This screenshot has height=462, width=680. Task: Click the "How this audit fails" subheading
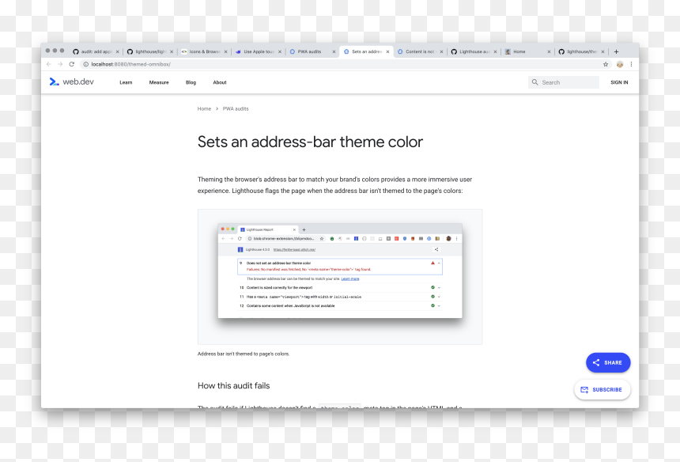pos(234,385)
